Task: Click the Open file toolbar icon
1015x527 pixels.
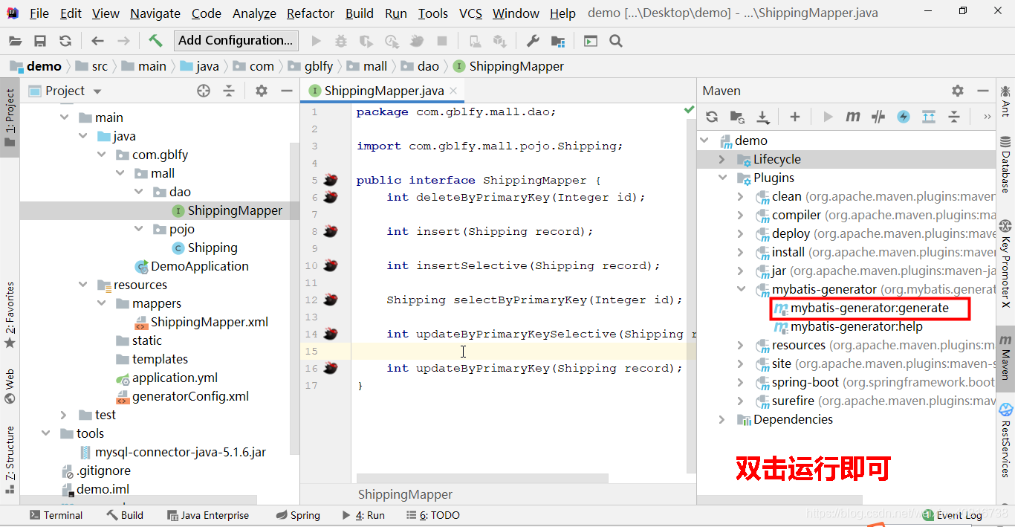Action: click(x=16, y=41)
